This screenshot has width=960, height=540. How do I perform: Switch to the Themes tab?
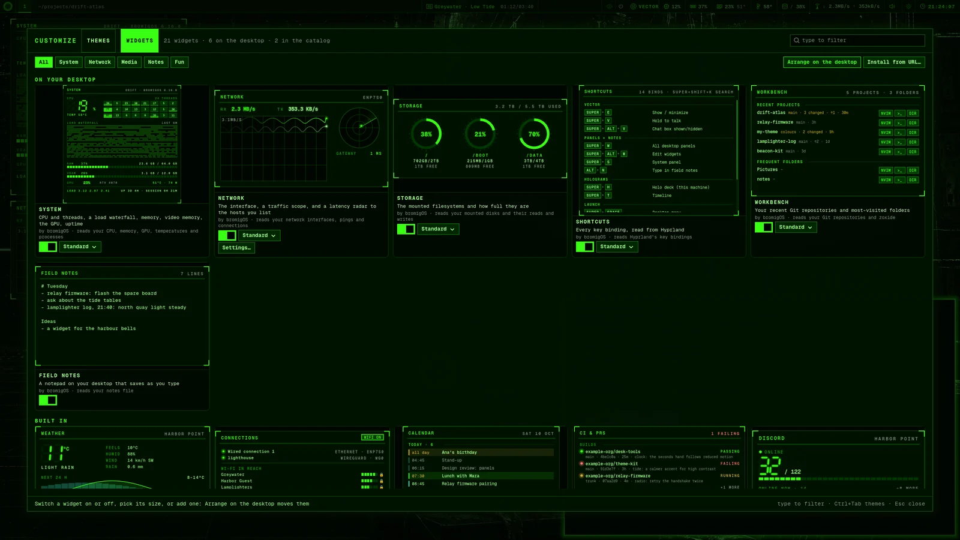(98, 41)
